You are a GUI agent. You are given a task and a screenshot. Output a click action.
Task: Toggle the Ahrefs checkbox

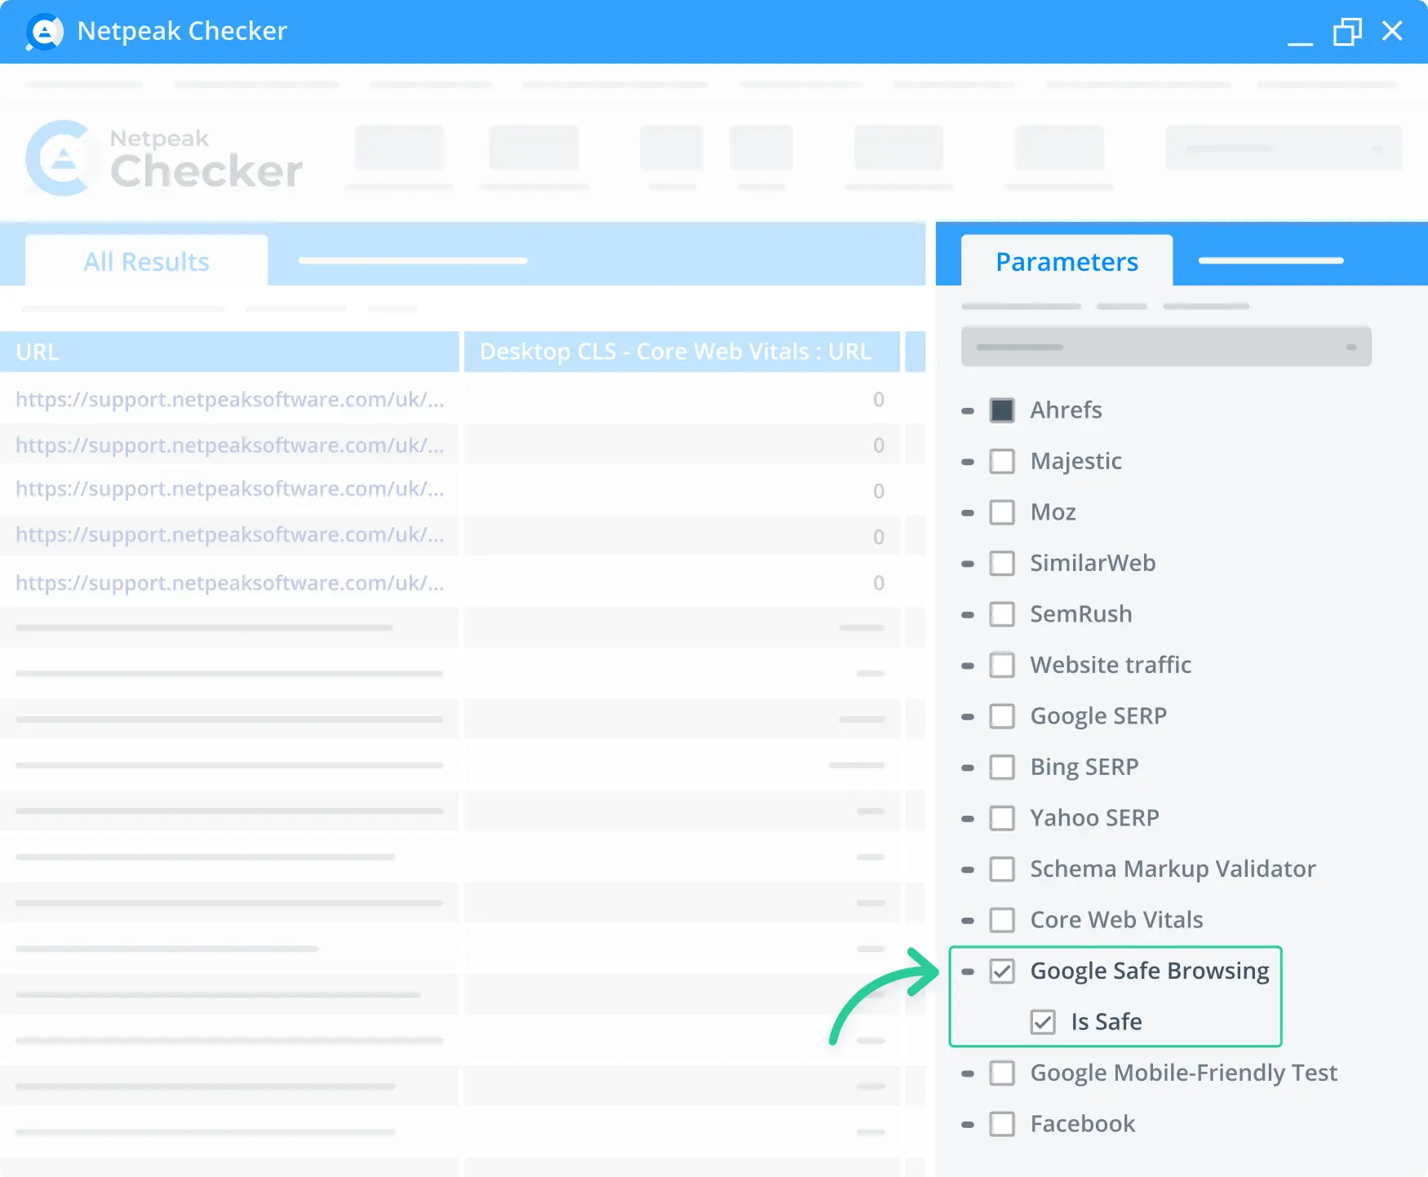click(1002, 410)
